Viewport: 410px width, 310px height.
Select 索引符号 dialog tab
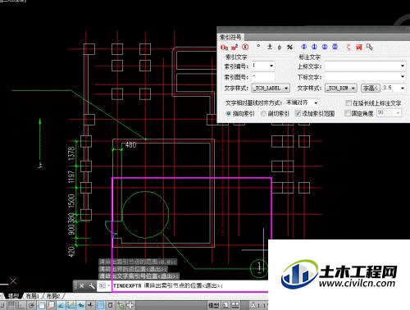231,37
